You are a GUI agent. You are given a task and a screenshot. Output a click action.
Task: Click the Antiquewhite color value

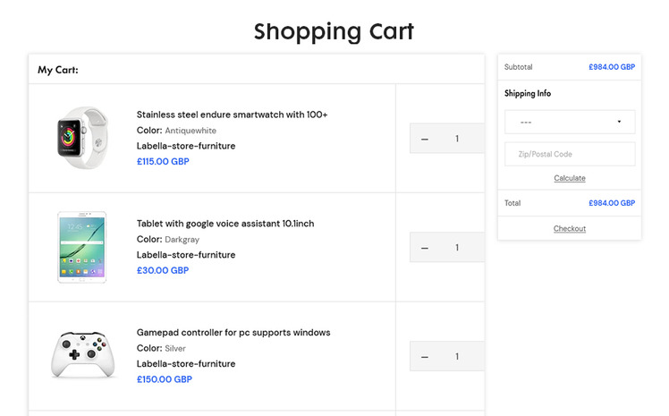[x=191, y=131]
